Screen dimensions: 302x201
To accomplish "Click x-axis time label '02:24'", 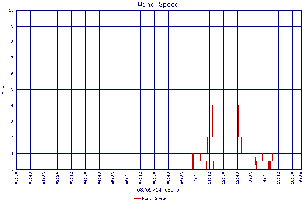I will (57, 178).
